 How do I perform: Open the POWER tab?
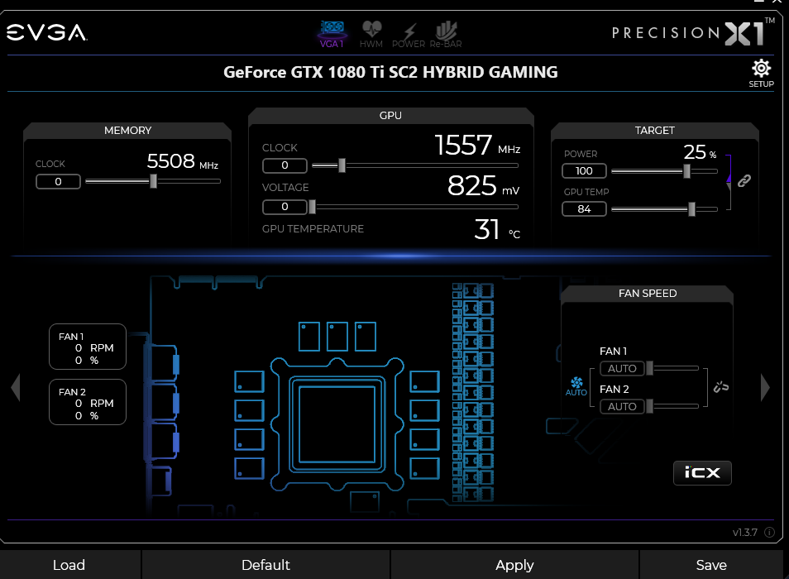pyautogui.click(x=409, y=34)
